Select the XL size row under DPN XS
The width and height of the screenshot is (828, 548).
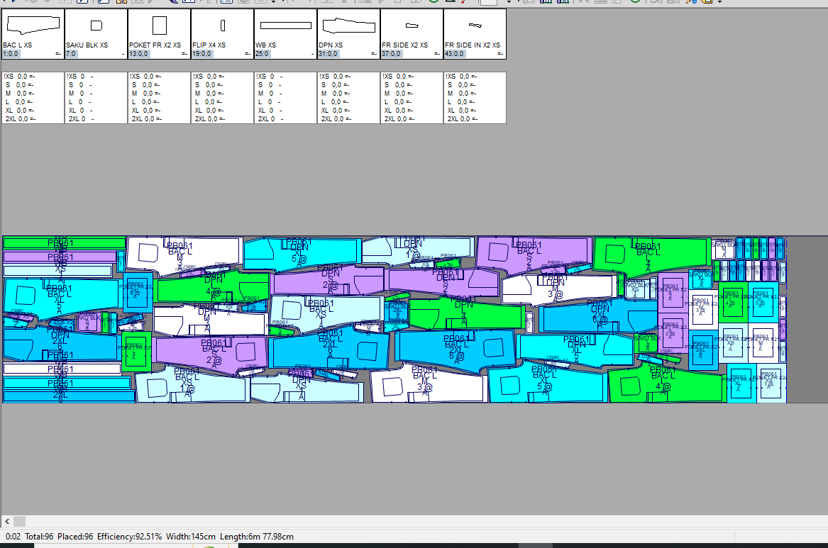point(335,111)
